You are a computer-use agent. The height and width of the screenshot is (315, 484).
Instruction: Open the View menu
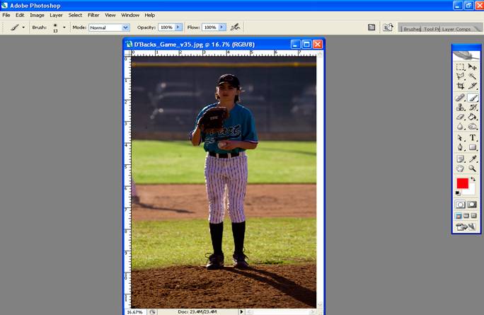(x=110, y=15)
